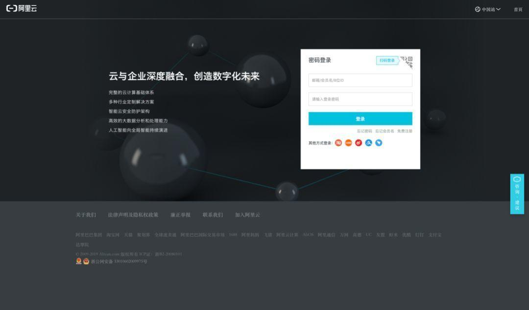Click the text 高效的大数据分析和处理能力

[x=138, y=121]
